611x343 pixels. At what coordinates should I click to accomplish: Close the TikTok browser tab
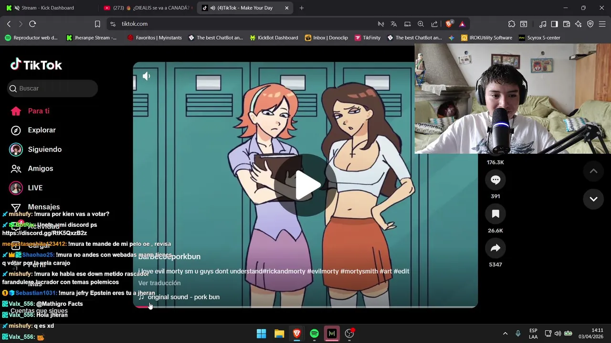286,8
